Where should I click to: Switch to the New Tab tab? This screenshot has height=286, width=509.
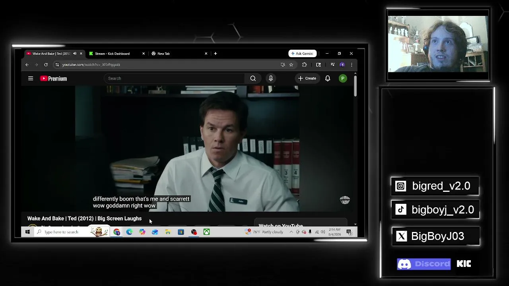click(179, 54)
